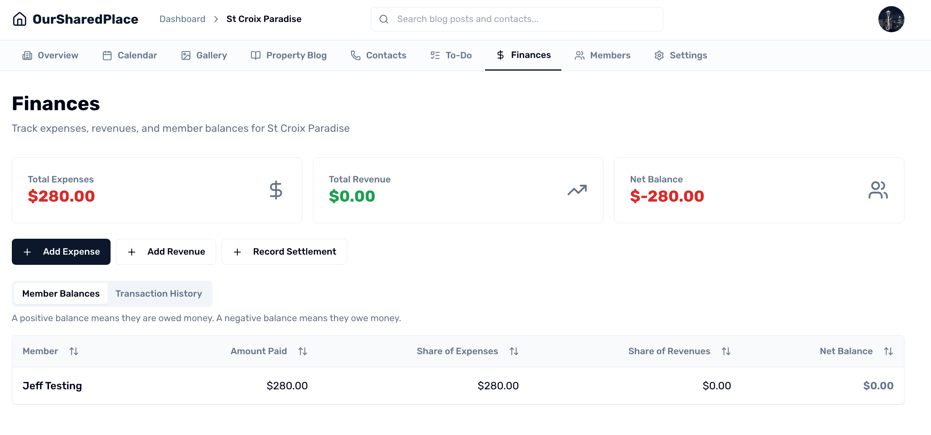Toggle sorting on the Amount Paid column
931x435 pixels.
pos(302,351)
